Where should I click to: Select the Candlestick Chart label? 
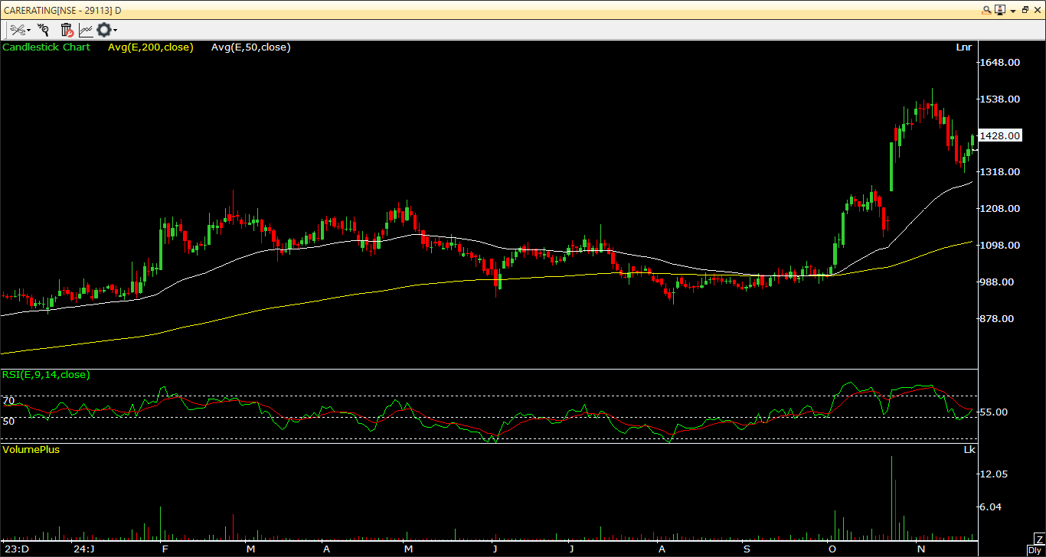coord(46,47)
